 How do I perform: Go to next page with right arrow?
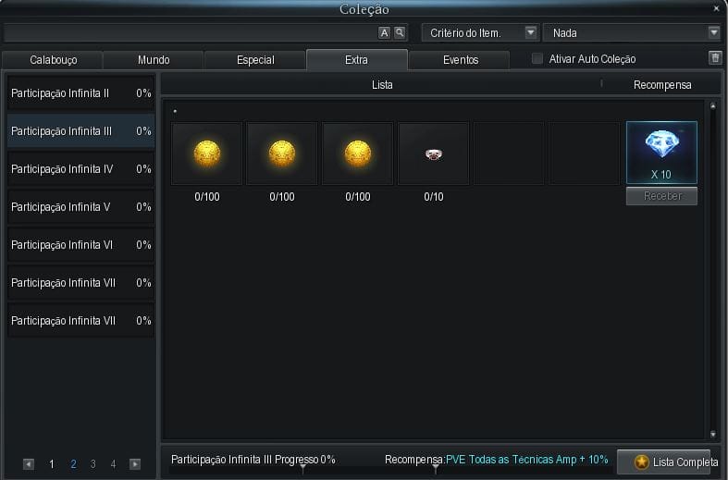click(135, 464)
